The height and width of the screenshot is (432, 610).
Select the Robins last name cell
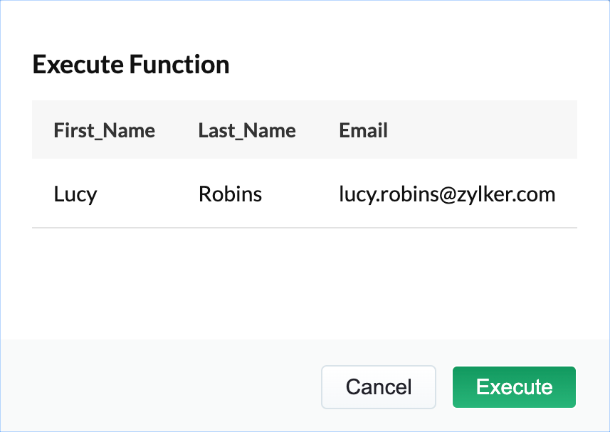(x=230, y=194)
